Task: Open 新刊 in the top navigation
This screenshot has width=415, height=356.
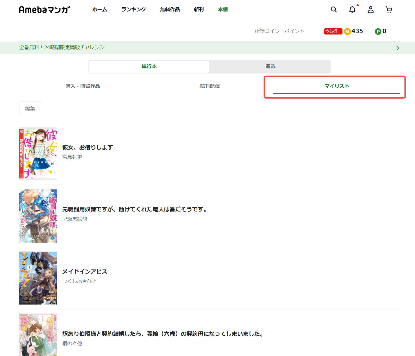Action: [x=199, y=10]
